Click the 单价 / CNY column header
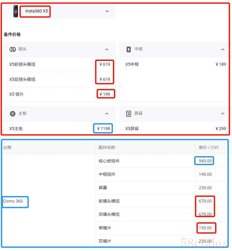 click(x=209, y=148)
